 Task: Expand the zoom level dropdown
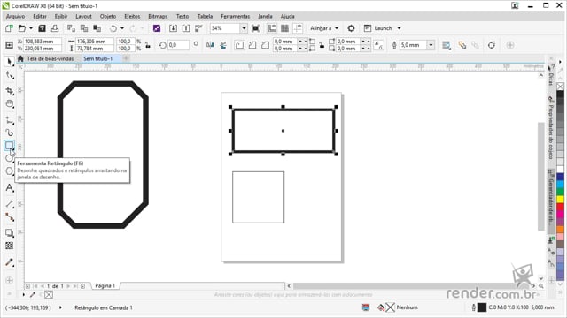click(244, 28)
